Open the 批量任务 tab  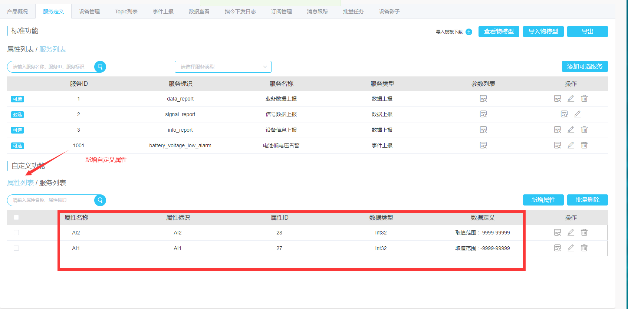pyautogui.click(x=354, y=11)
